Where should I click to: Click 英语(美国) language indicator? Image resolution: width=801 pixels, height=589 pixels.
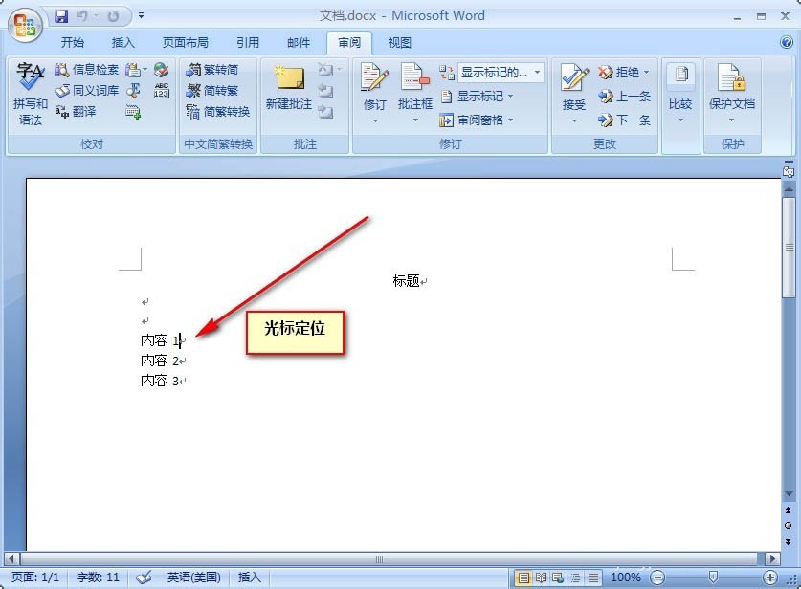[x=193, y=578]
